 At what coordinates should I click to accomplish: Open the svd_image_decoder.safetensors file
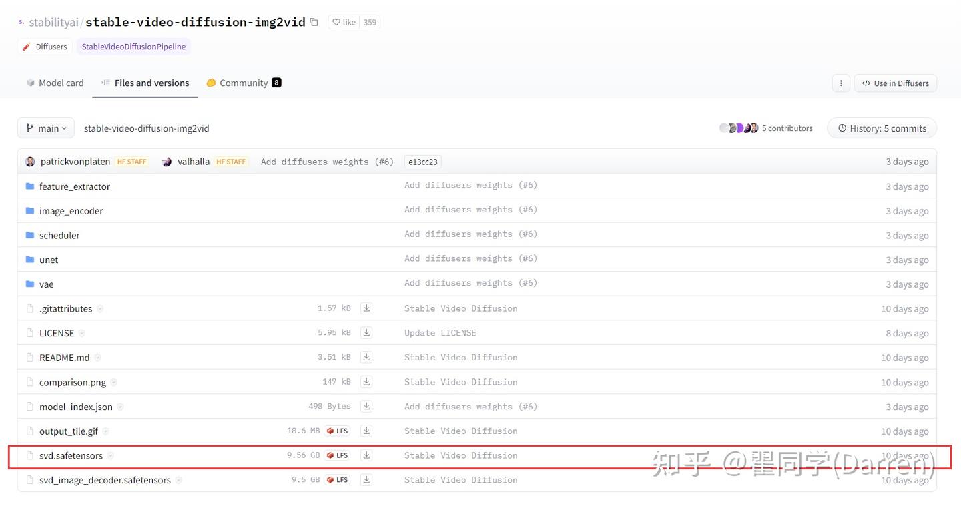click(105, 480)
